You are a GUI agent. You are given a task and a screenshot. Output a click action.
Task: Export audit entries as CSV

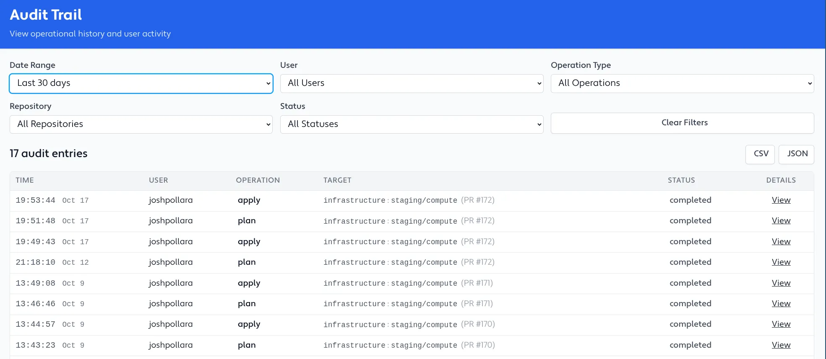click(x=760, y=154)
